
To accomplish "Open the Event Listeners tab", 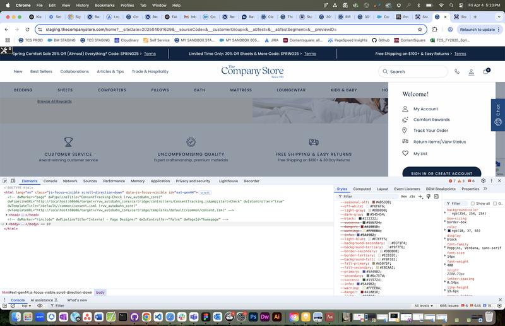I will coord(407,189).
